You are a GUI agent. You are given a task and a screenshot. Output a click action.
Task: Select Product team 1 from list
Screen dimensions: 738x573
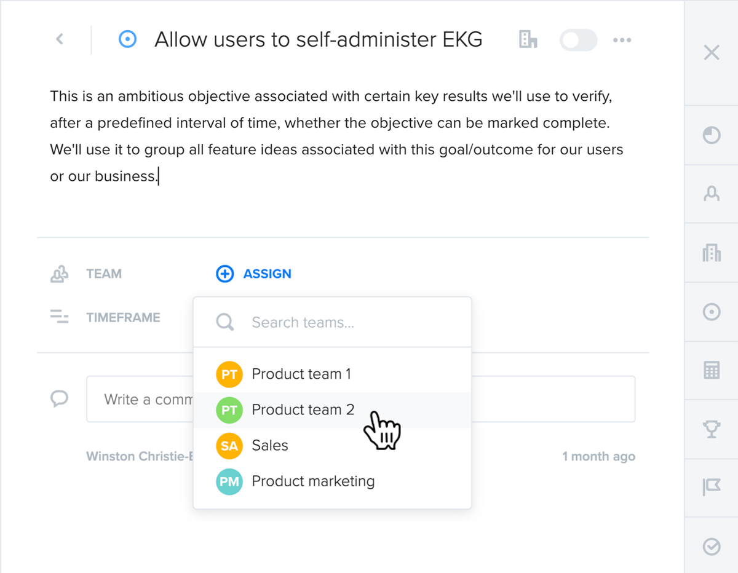click(333, 374)
